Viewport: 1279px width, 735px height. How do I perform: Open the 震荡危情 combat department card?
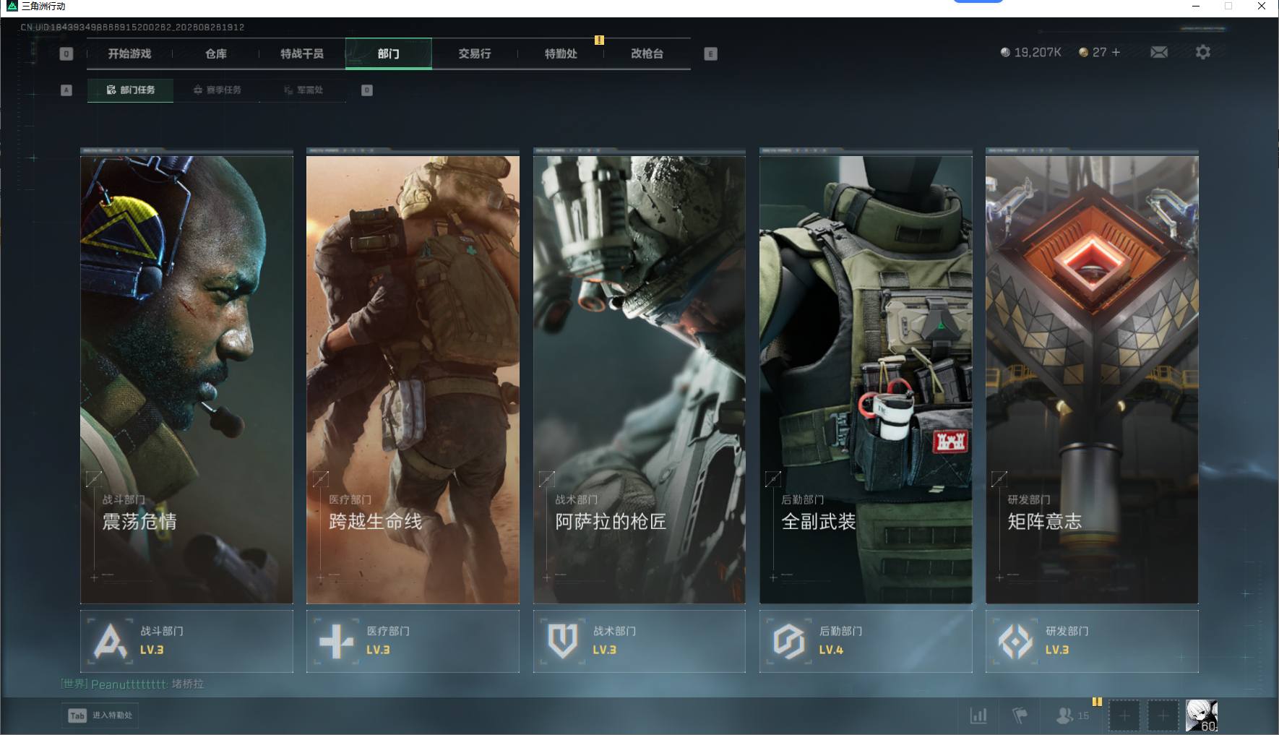tap(186, 379)
